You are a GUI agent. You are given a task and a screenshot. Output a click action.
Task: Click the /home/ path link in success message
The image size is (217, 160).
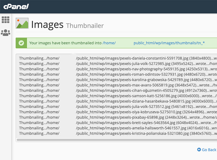[x=109, y=43]
